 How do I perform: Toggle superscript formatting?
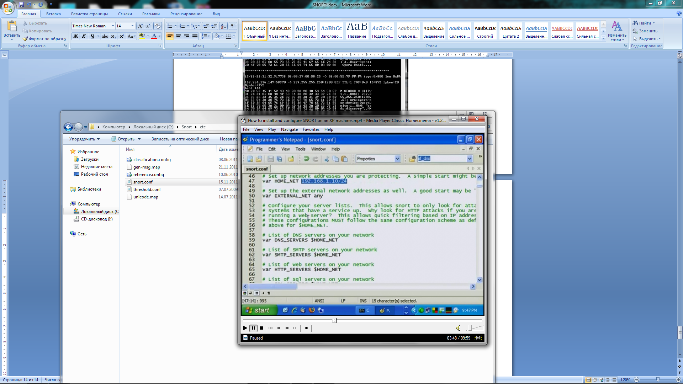122,36
